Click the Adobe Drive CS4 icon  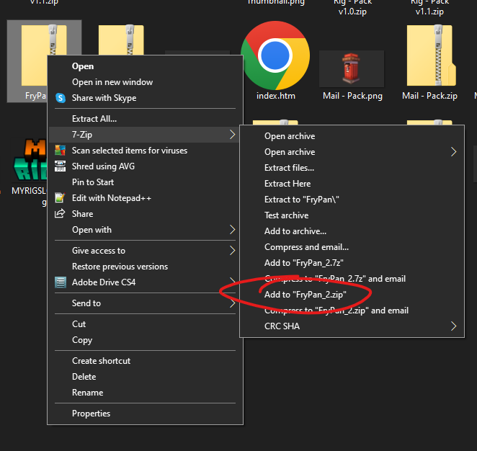click(x=61, y=282)
